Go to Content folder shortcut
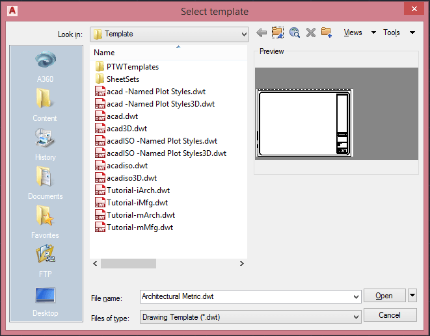The width and height of the screenshot is (430, 336). click(x=46, y=105)
